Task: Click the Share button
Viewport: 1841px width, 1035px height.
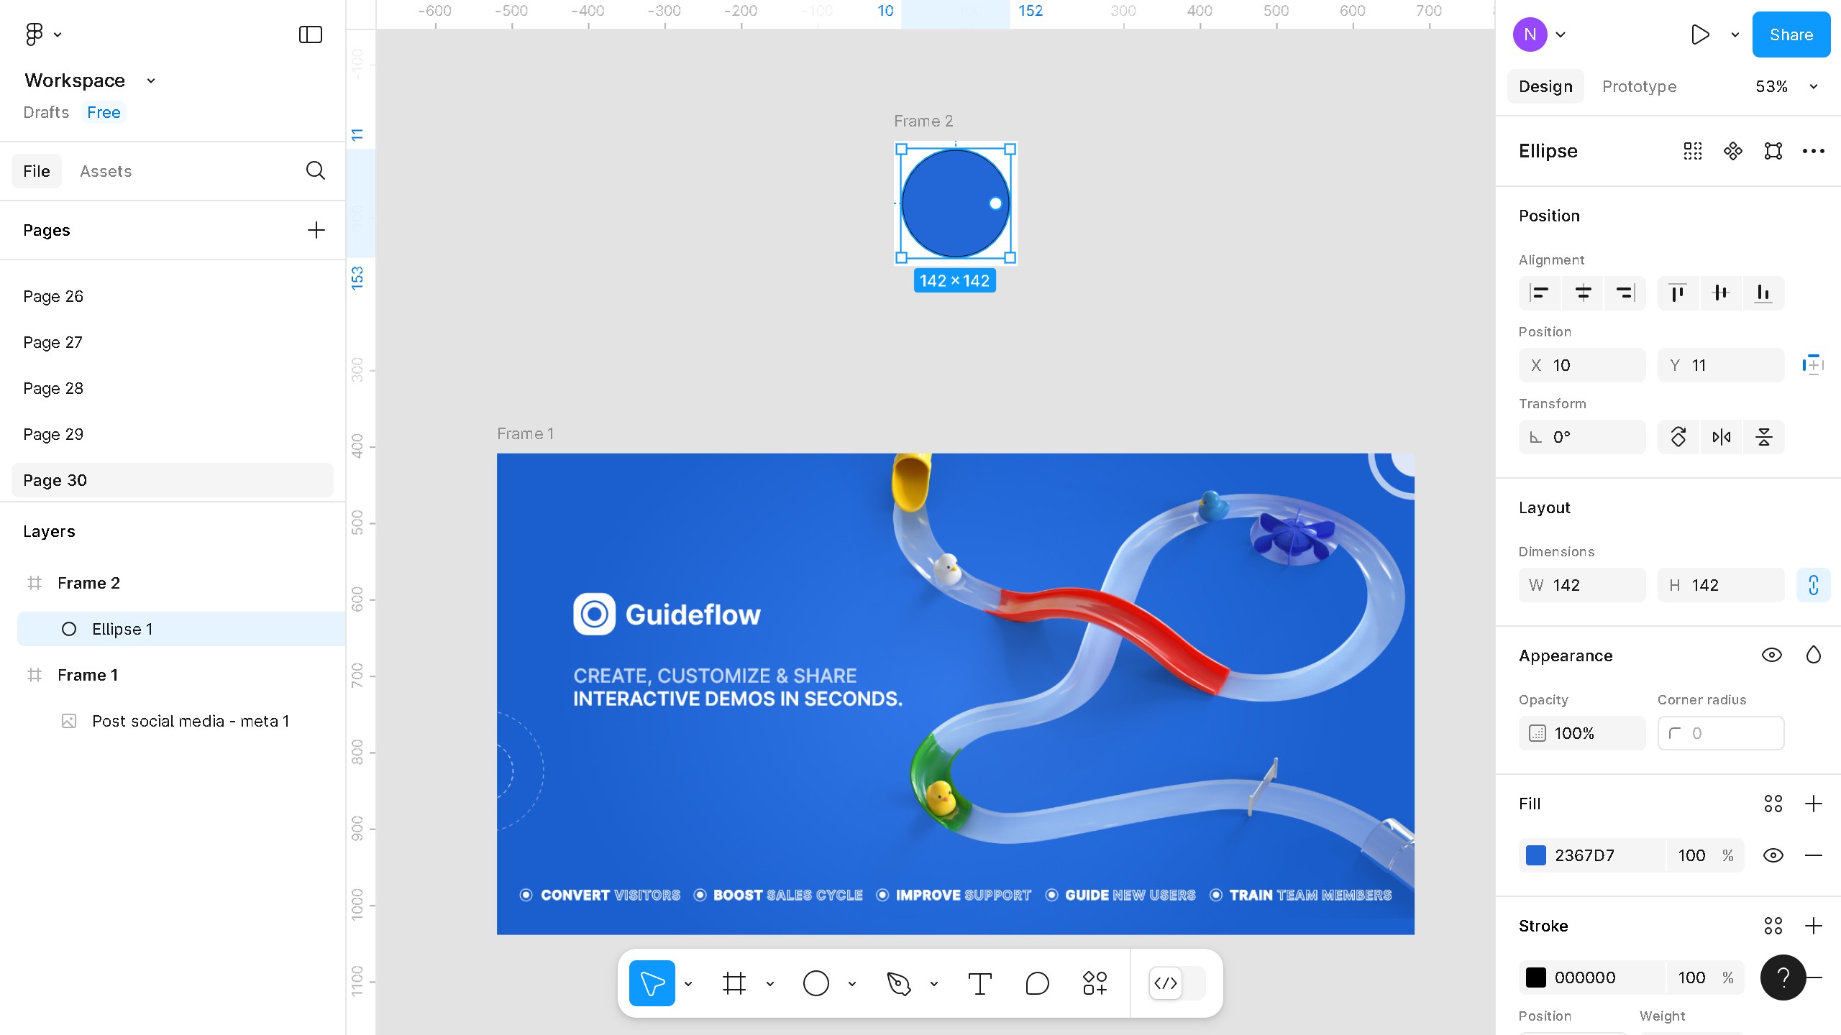Action: (1791, 34)
